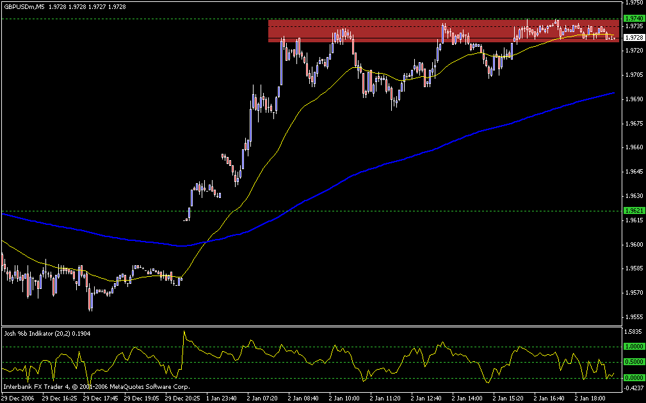Click the 1.9600 value on price axis
The width and height of the screenshot is (646, 403).
point(634,245)
